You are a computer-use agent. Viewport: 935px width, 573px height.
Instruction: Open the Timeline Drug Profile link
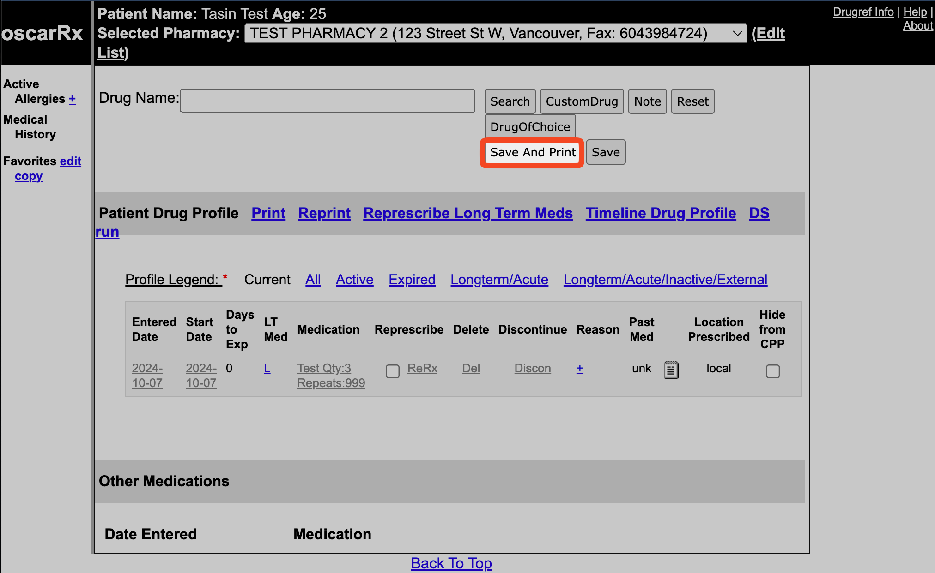661,213
